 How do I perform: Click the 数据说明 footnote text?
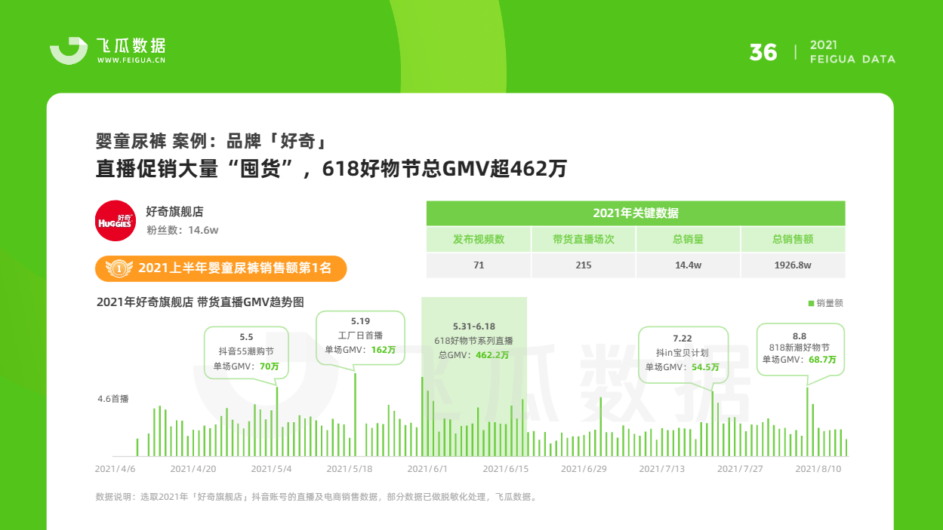[x=316, y=497]
